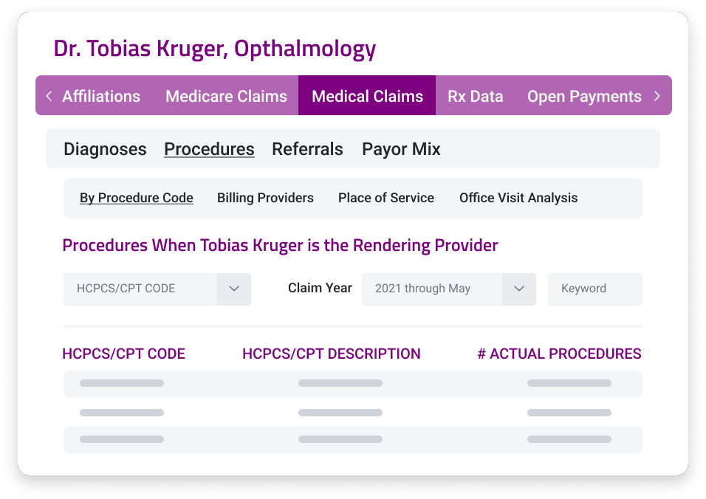
Task: Select the Procedures section
Action: [209, 149]
